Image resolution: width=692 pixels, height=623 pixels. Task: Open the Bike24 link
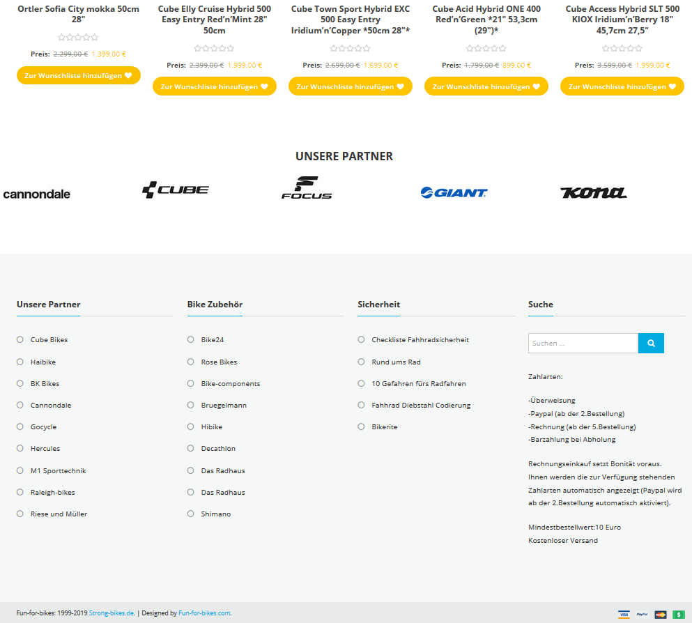tap(213, 340)
